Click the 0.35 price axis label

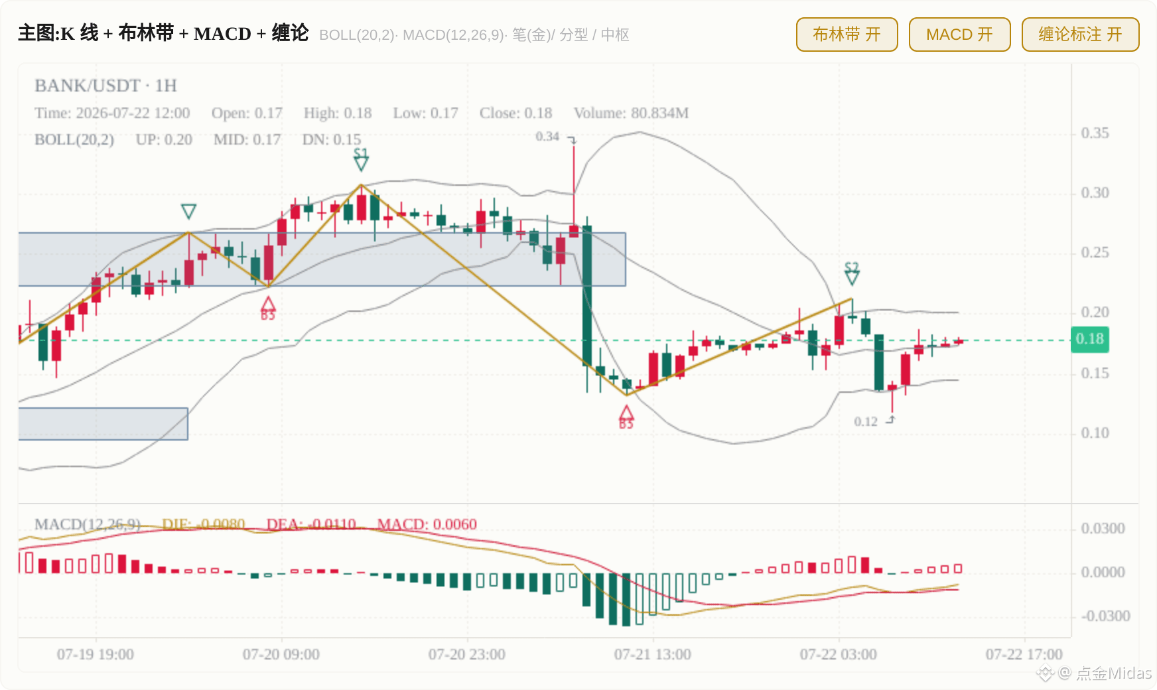tap(1095, 133)
